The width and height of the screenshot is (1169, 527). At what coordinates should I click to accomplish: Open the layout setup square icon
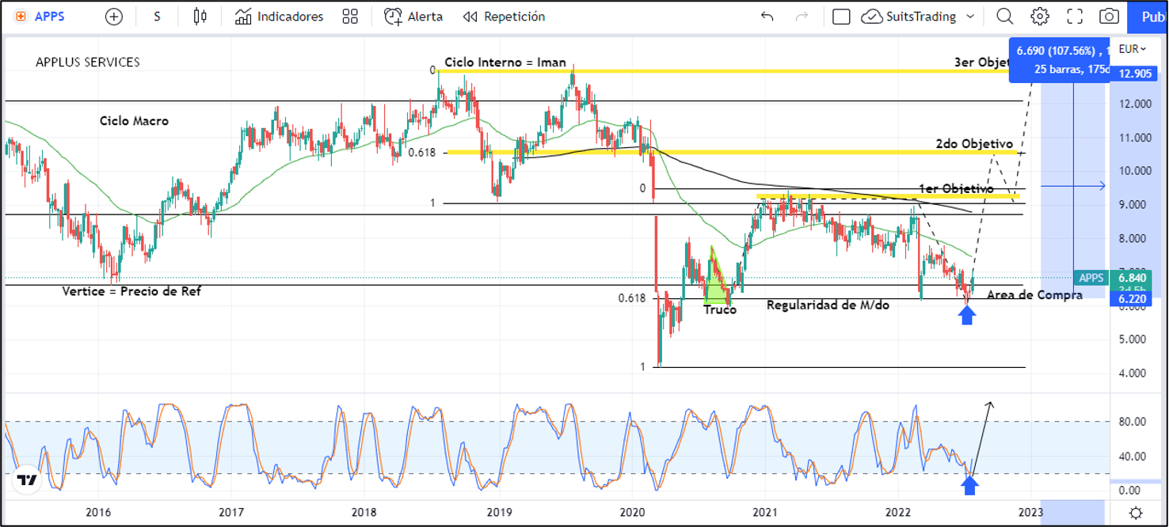tap(842, 17)
